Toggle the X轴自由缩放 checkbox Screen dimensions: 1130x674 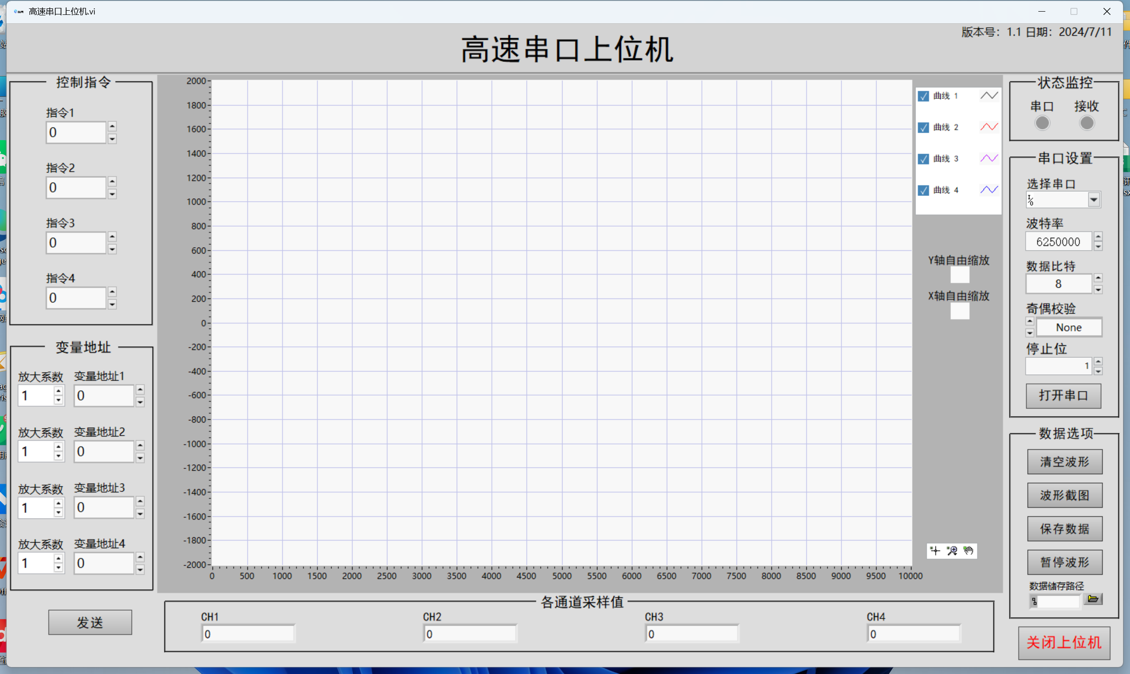(959, 311)
